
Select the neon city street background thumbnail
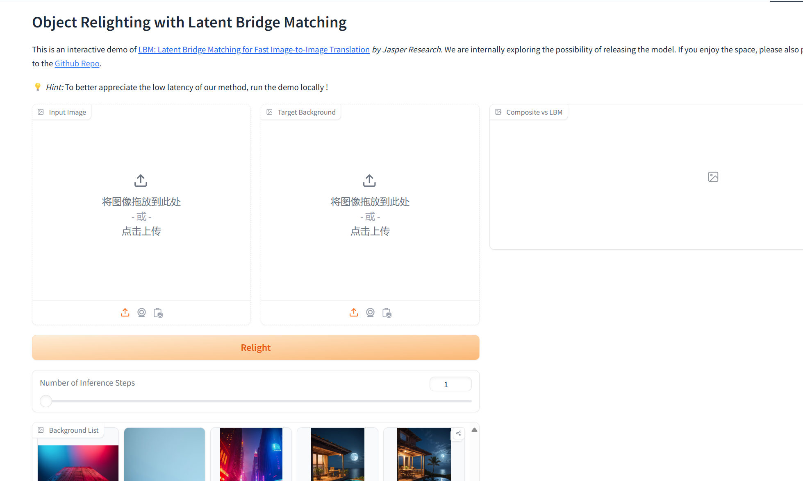251,454
